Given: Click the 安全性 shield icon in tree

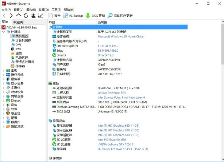Looking at the screenshot, I should point(8,113).
